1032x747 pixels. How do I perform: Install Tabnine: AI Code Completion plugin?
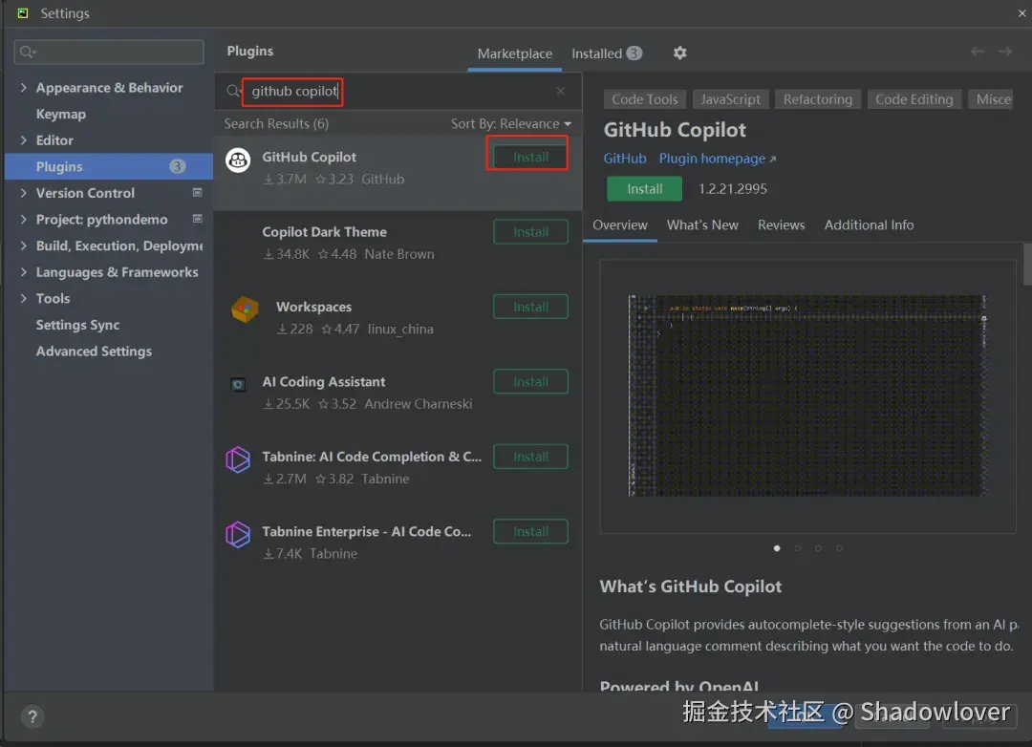tap(530, 457)
